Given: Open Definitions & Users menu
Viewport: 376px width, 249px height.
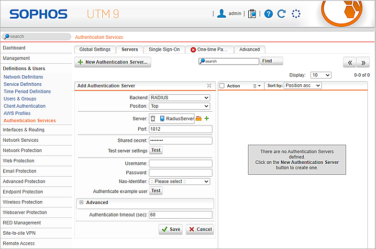Looking at the screenshot, I should pos(24,68).
